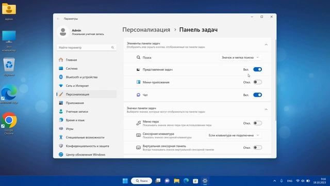Select the Recycle Bin desktop icon
This screenshot has height=186, width=330.
click(9, 67)
